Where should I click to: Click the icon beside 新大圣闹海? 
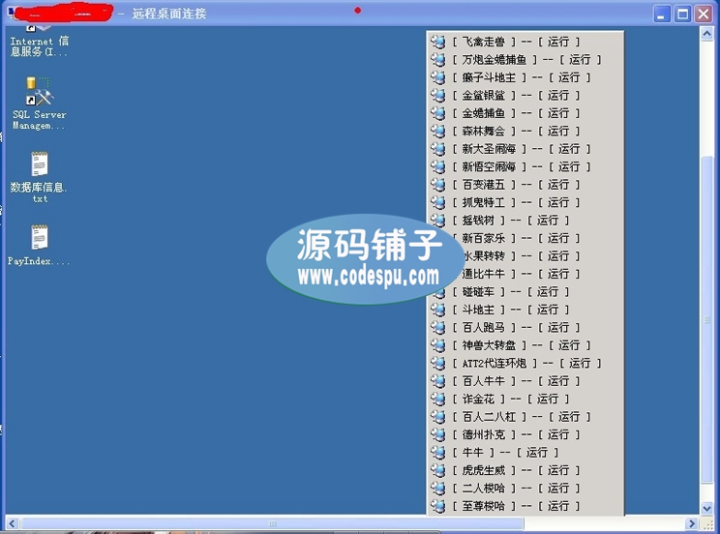tap(438, 149)
